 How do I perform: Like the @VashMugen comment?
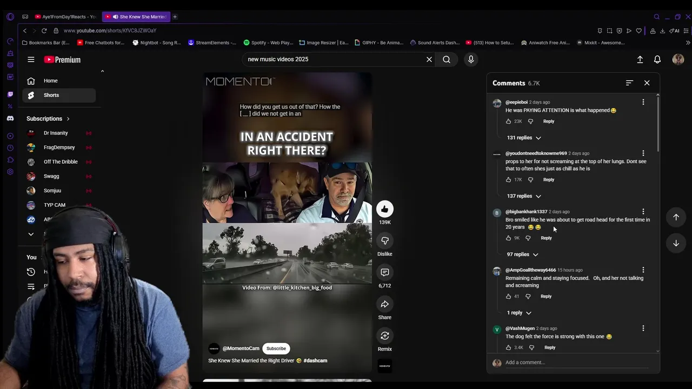[x=508, y=347]
